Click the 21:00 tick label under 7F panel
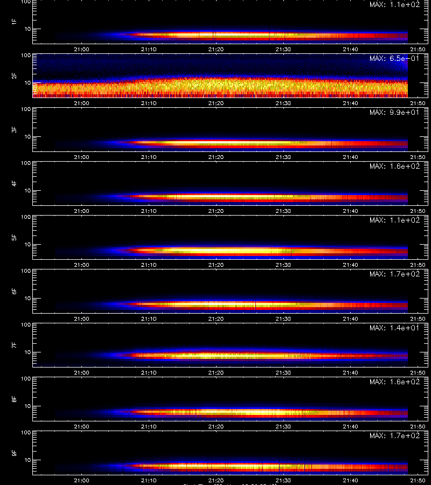Viewport: 431px width, 485px height. (82, 373)
